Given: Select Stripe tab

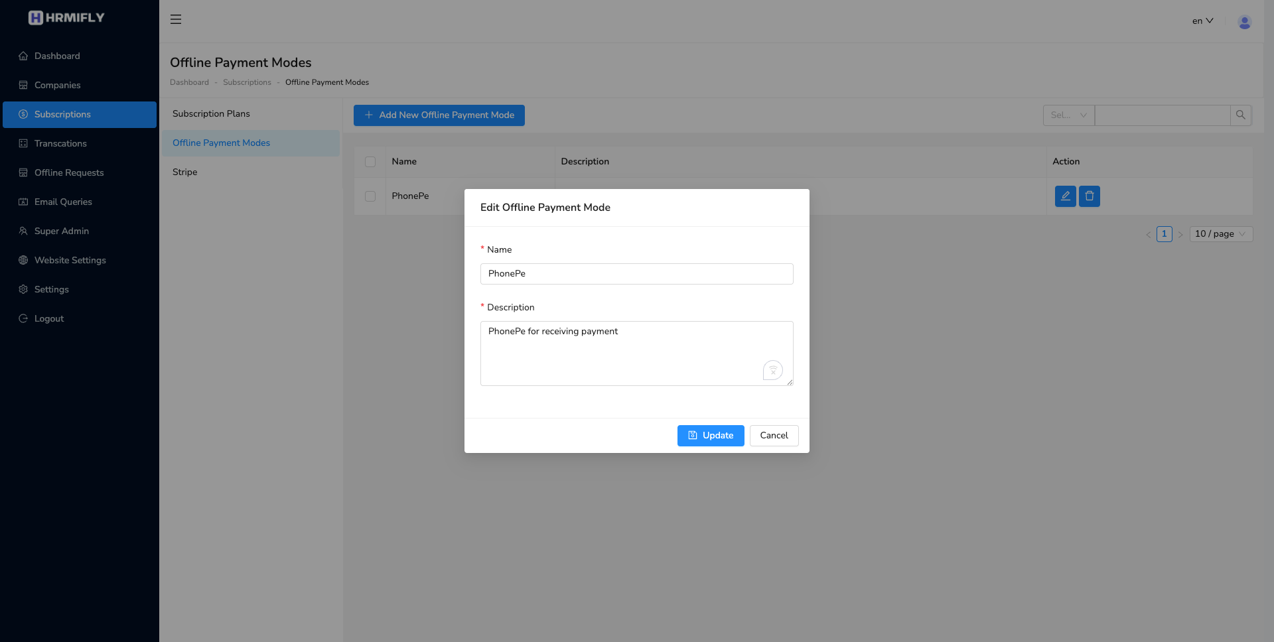Looking at the screenshot, I should 251,172.
